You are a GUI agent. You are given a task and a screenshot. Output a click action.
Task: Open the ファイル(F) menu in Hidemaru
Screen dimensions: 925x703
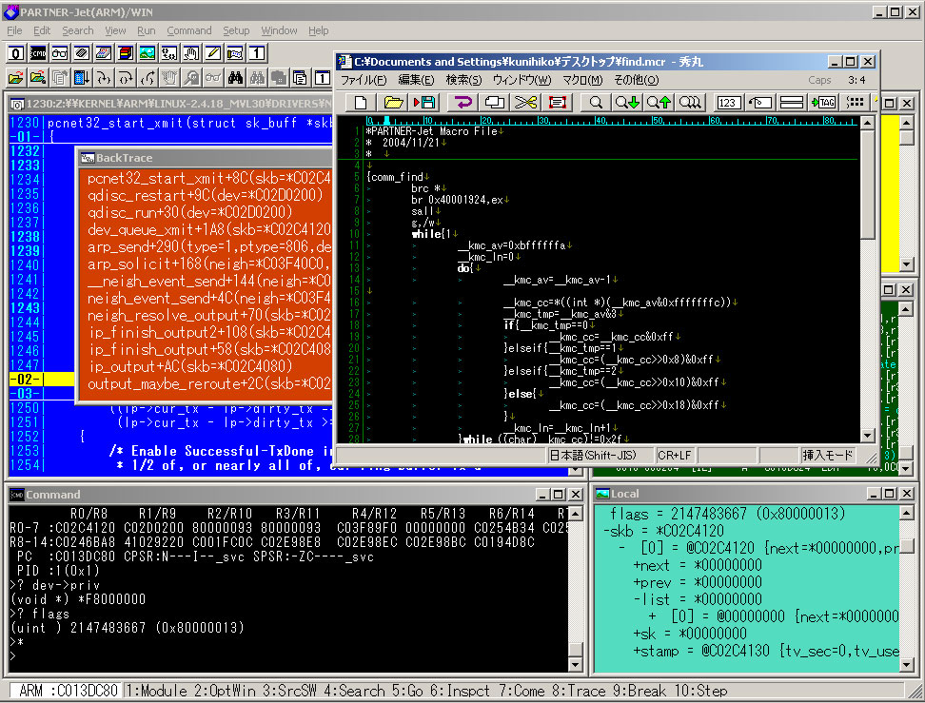[364, 80]
